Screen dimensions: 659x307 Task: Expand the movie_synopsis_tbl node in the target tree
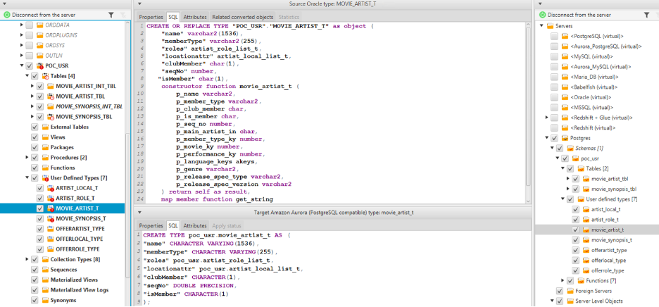click(568, 189)
